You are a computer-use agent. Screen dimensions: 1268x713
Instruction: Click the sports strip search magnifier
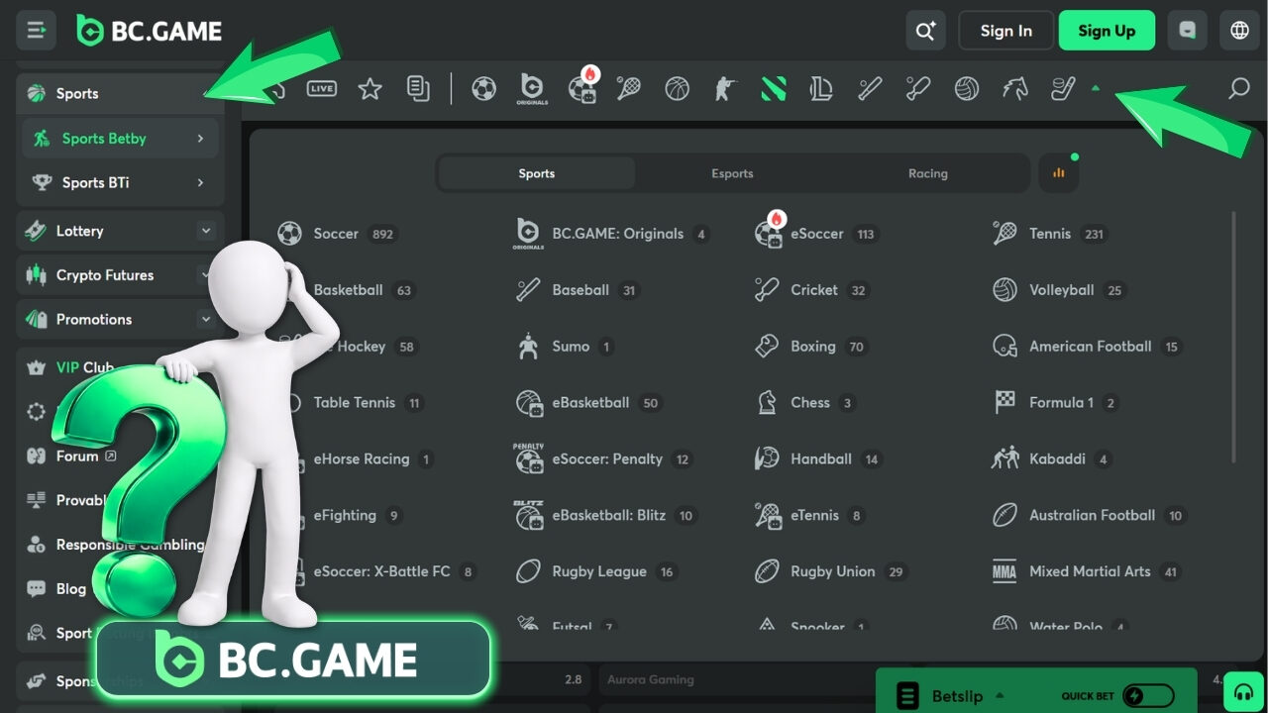(1238, 89)
